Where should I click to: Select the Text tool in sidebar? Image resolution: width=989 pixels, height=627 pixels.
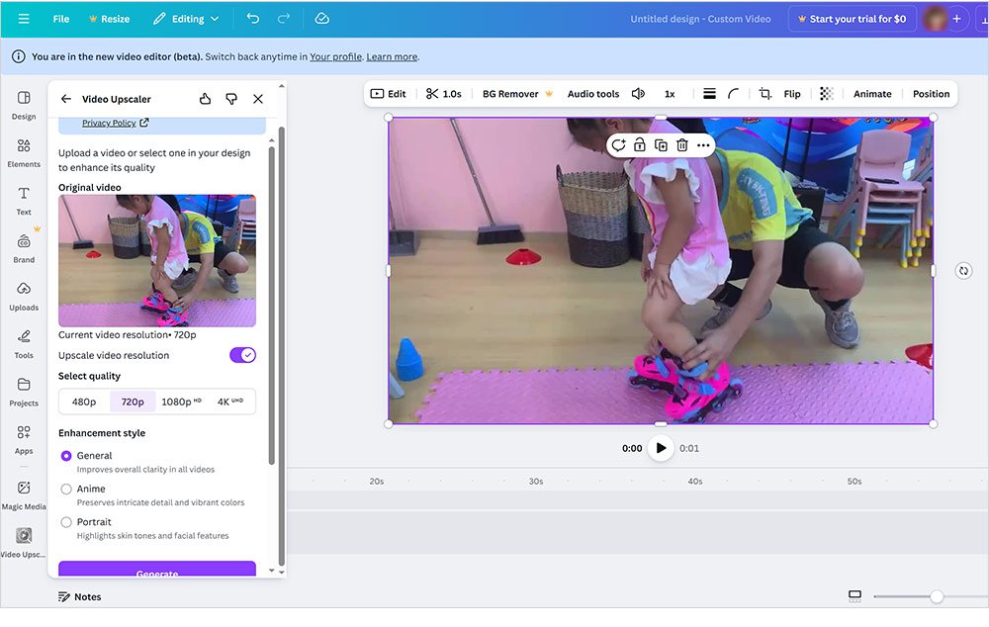point(23,200)
